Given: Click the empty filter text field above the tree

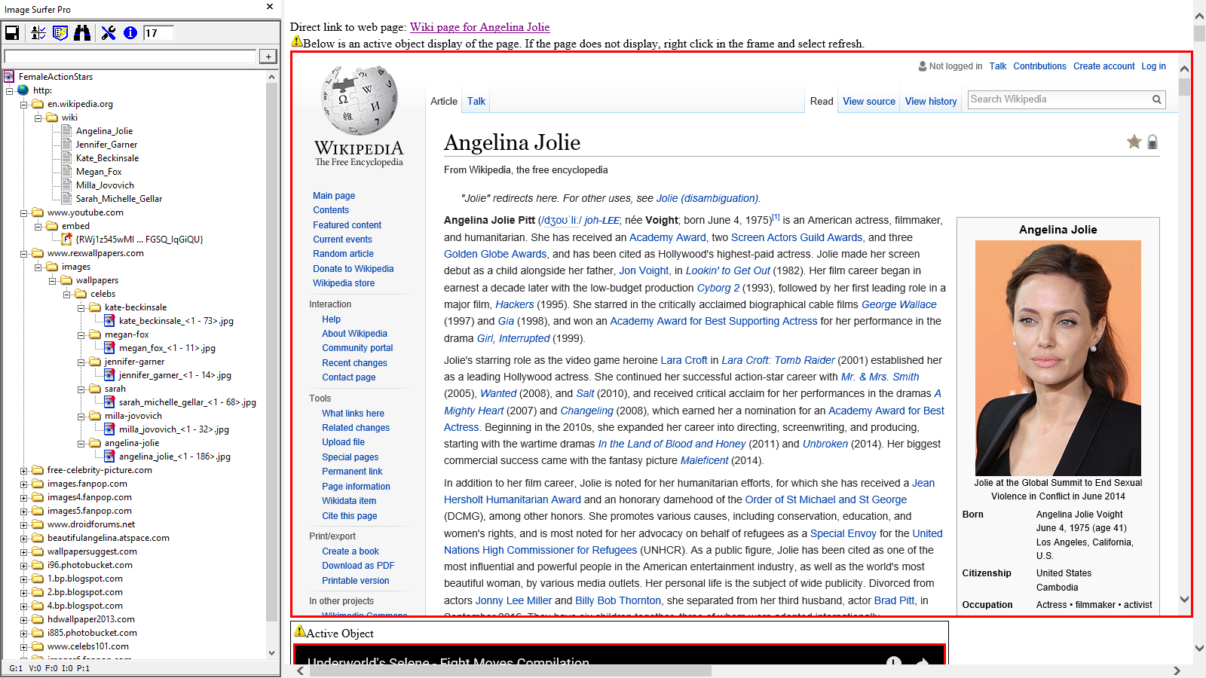Looking at the screenshot, I should coord(130,56).
